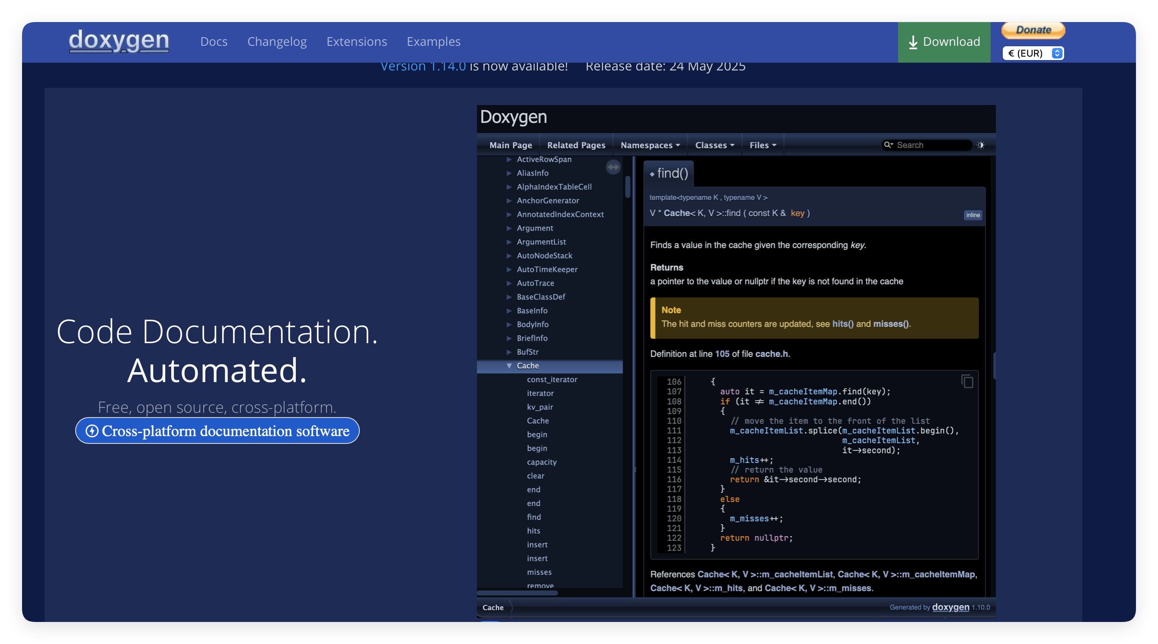Open the Namespaces dropdown menu
Image resolution: width=1158 pixels, height=644 pixels.
tap(649, 145)
